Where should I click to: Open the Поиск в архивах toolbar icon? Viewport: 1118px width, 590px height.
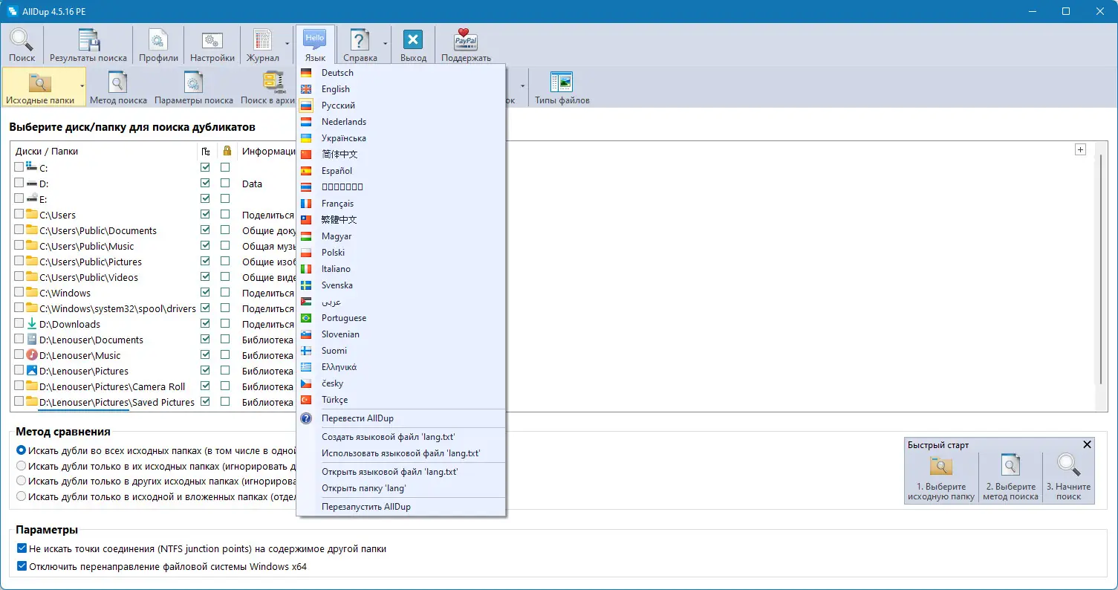click(x=273, y=82)
